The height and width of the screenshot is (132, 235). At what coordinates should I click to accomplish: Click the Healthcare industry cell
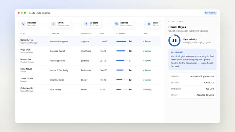(86, 51)
